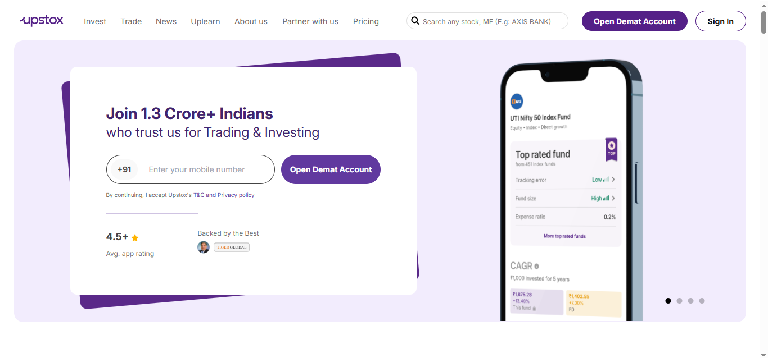This screenshot has width=768, height=358.
Task: Click the Sign In button
Action: tap(720, 21)
